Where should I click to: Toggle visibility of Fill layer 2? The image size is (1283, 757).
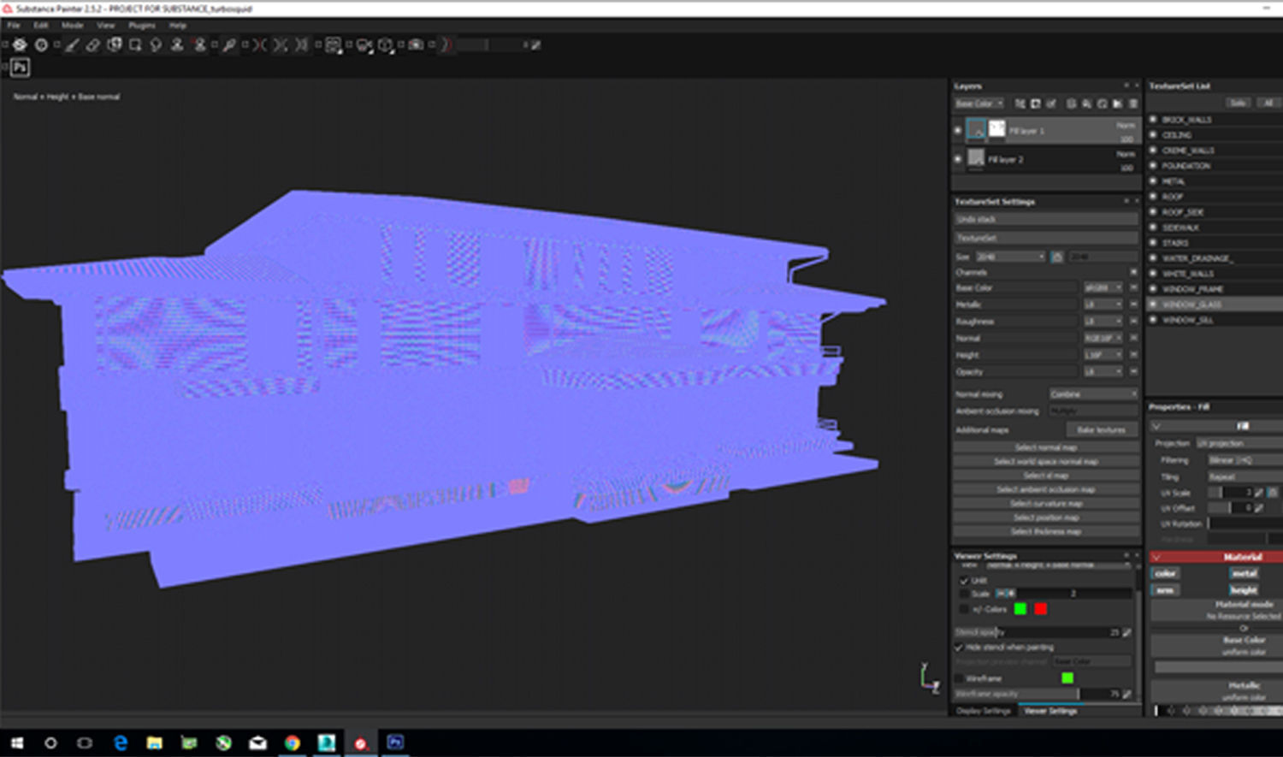[958, 158]
